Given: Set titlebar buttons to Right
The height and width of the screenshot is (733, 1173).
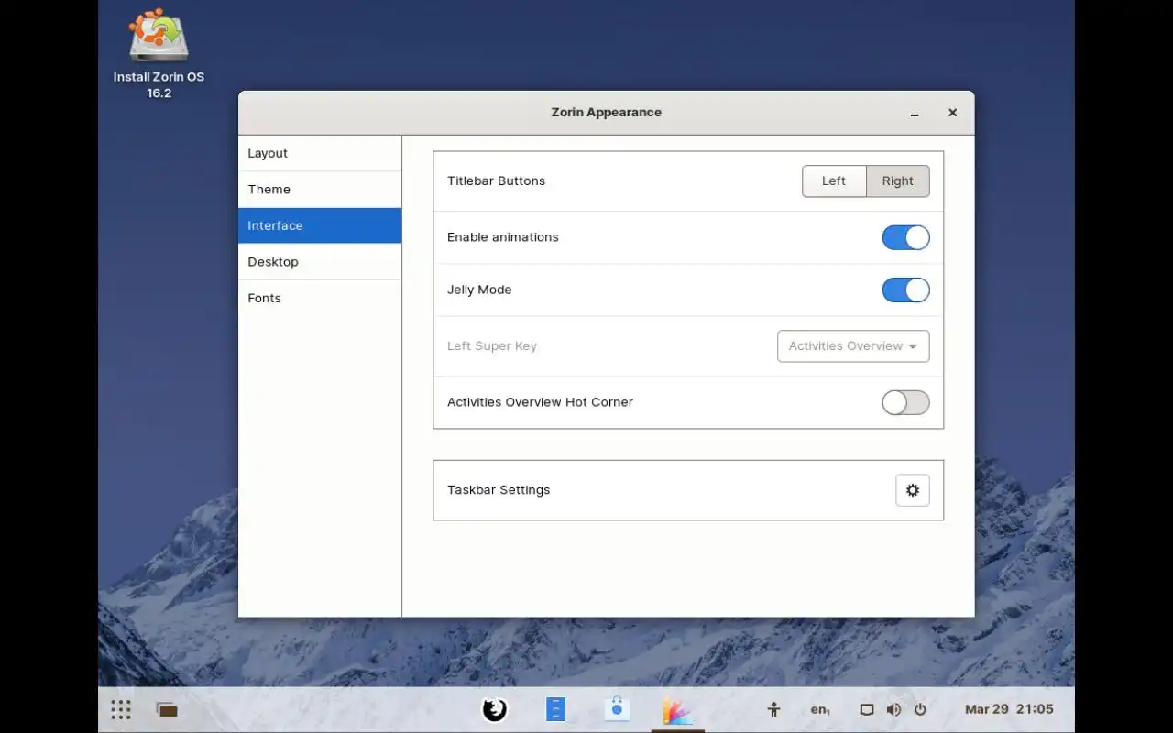Looking at the screenshot, I should pos(898,181).
